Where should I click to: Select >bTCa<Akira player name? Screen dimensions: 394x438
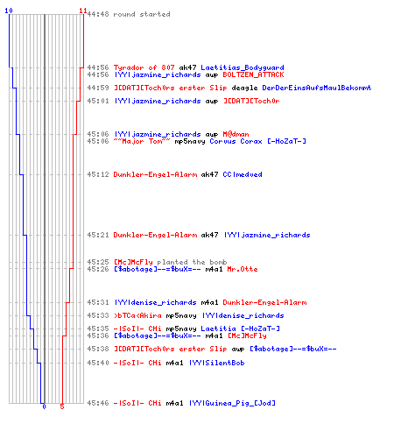pos(137,315)
